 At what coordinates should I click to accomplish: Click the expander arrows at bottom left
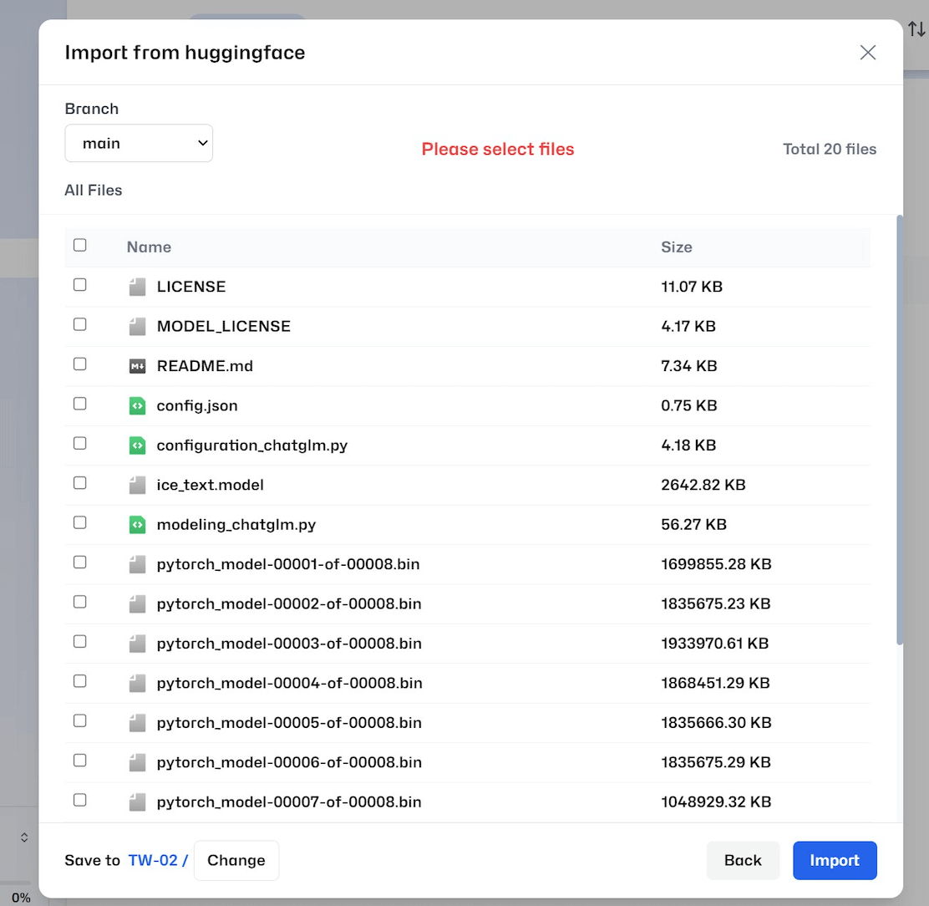(x=24, y=837)
